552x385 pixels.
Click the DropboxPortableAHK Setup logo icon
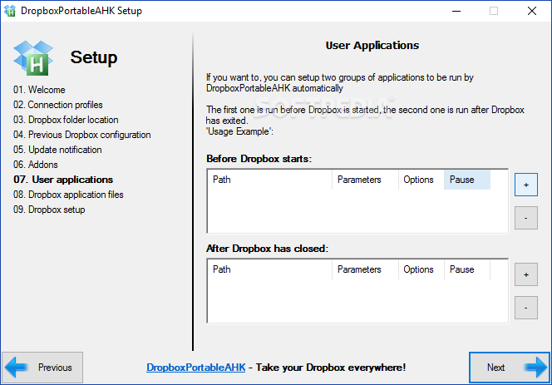tap(33, 58)
